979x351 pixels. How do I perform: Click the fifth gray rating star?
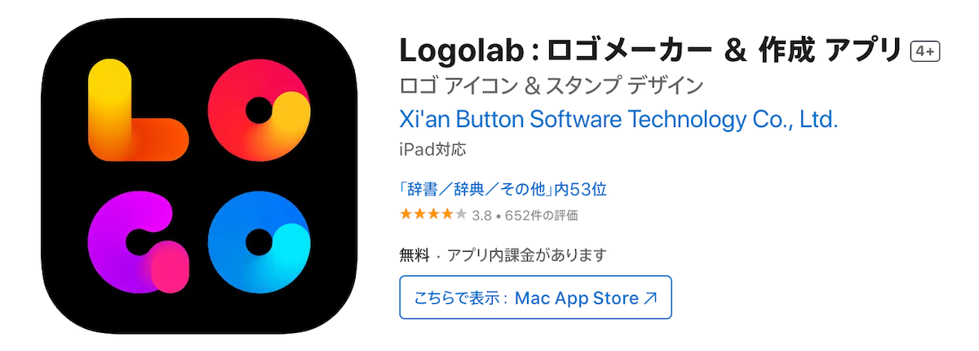[461, 215]
